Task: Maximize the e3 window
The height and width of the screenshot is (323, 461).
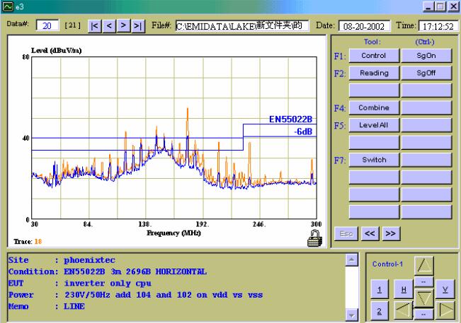Action: click(x=440, y=6)
